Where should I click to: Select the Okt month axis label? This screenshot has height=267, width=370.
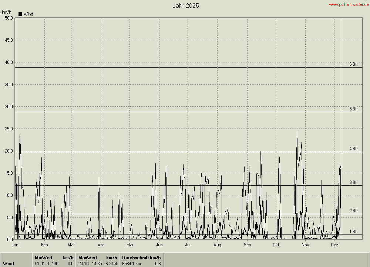(276, 245)
